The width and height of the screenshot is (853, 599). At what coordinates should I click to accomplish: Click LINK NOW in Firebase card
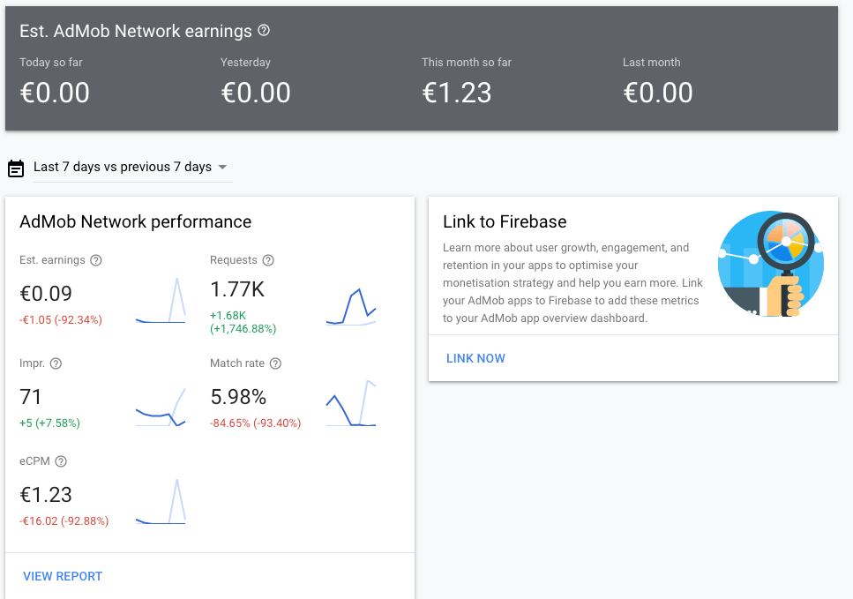pyautogui.click(x=475, y=358)
